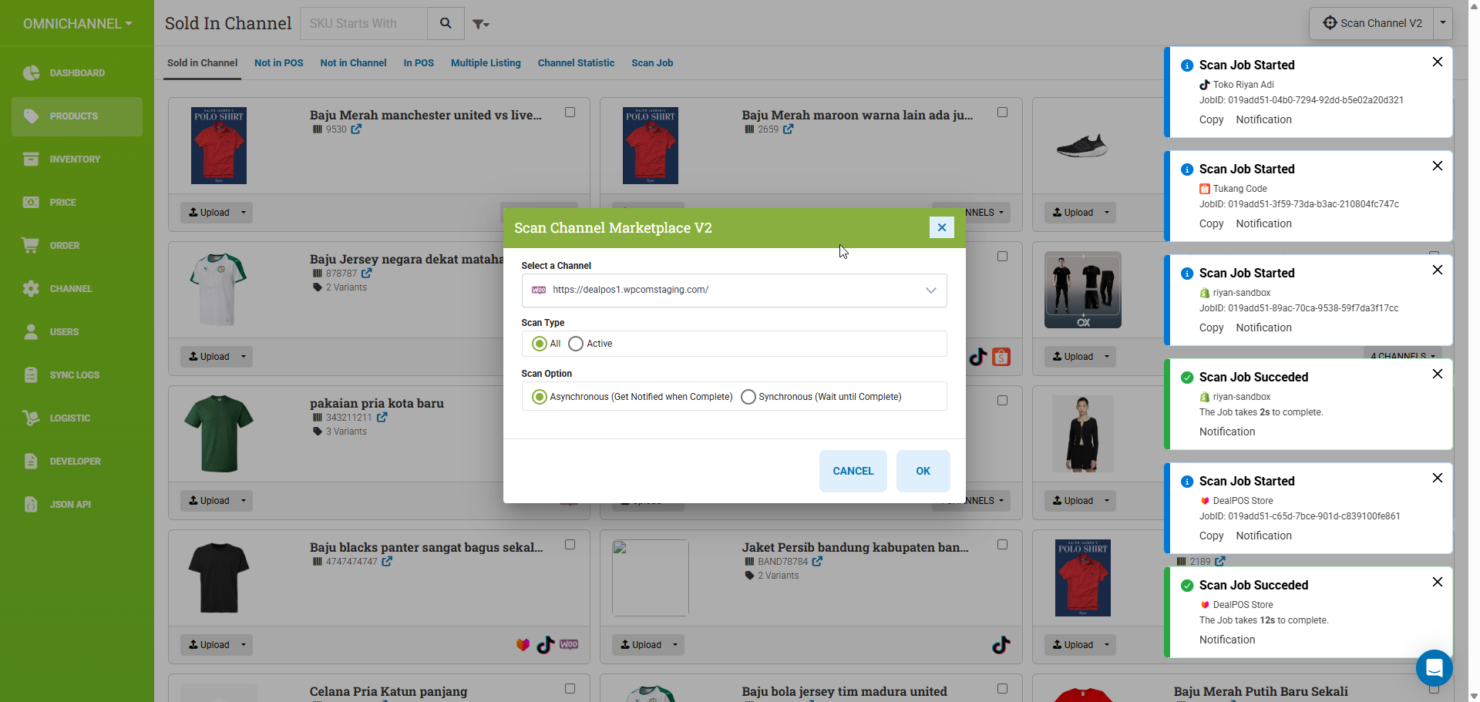Open the Scan Job tab
The image size is (1480, 702).
pos(652,63)
